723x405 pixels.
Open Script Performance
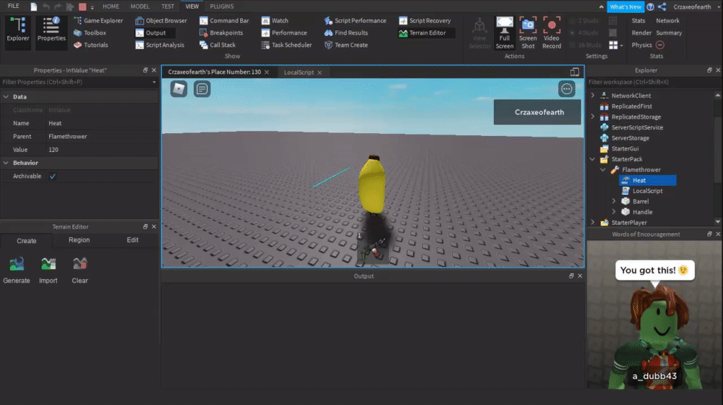[x=355, y=21]
